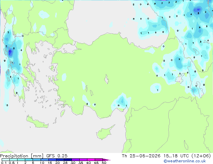Click the 5 to 10 mm legend swatch

point(37,160)
